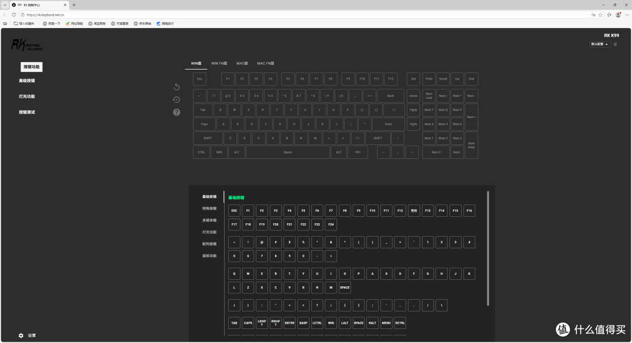Viewport: 632px width, 343px height.
Task: Click the reset key undo arrow icon
Action: pos(177,87)
